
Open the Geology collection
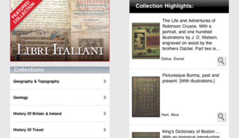(x=60, y=98)
